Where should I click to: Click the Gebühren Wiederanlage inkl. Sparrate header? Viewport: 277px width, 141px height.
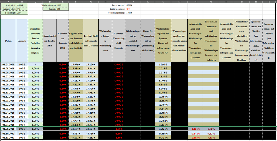(x=119, y=41)
